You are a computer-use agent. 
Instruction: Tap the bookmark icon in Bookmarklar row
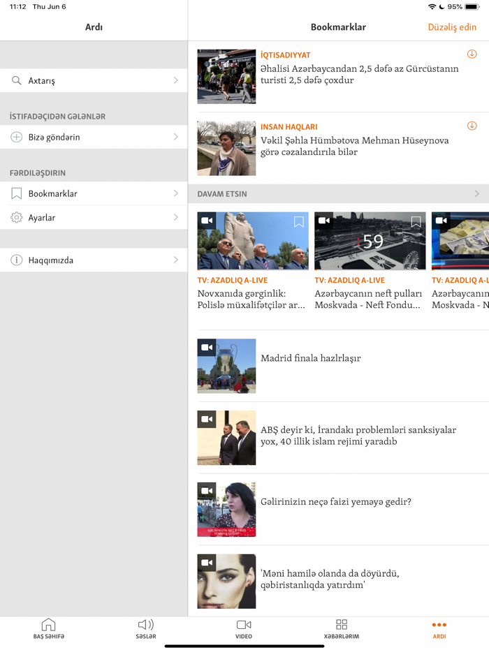pos(16,193)
